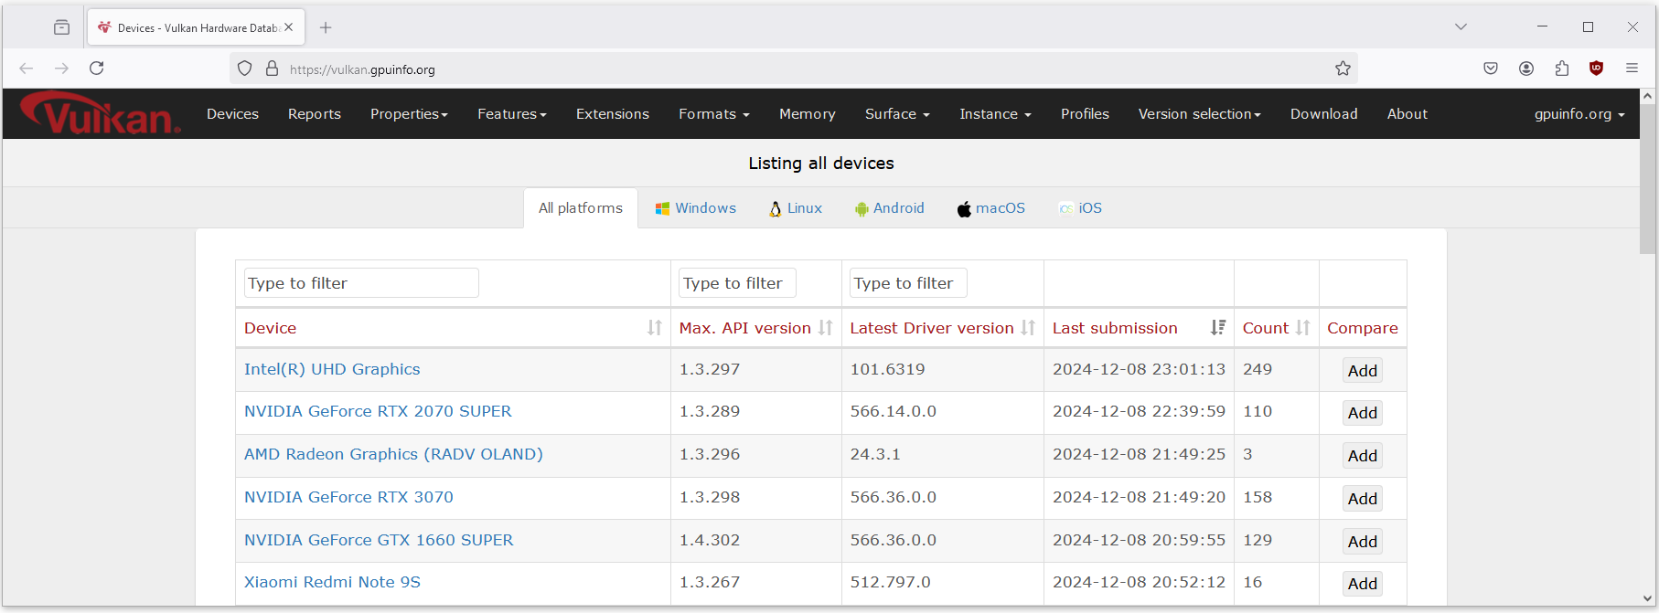Screen dimensions: 1659x613
Task: Sort by Count column arrows
Action: click(x=1303, y=328)
